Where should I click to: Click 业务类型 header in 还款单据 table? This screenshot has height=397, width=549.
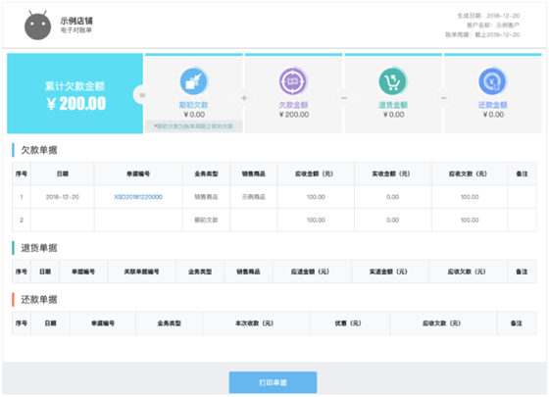(x=169, y=323)
